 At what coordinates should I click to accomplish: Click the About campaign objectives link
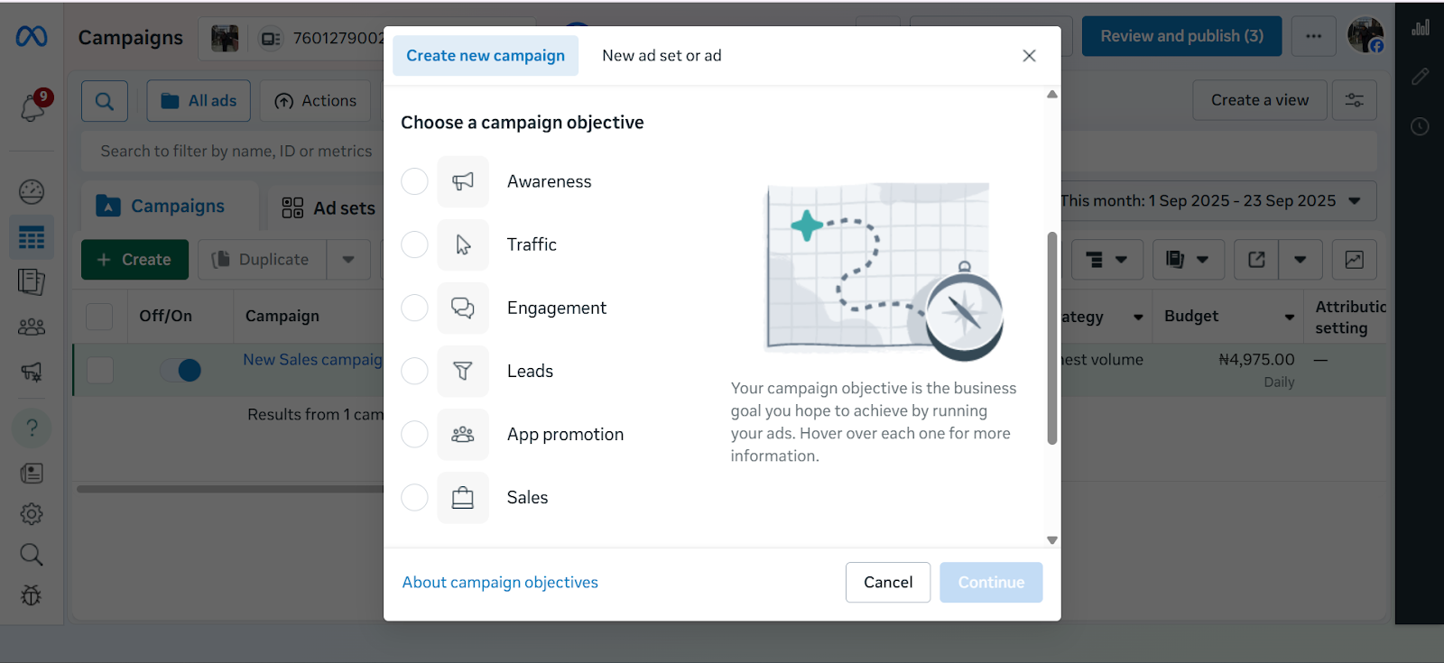[x=500, y=582]
